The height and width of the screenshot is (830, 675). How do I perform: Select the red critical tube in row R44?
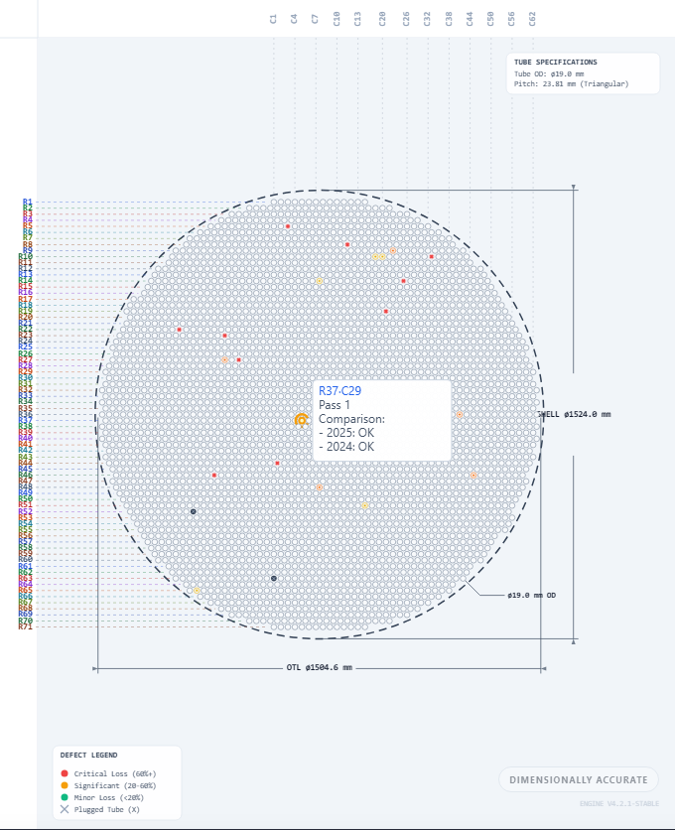coord(277,464)
